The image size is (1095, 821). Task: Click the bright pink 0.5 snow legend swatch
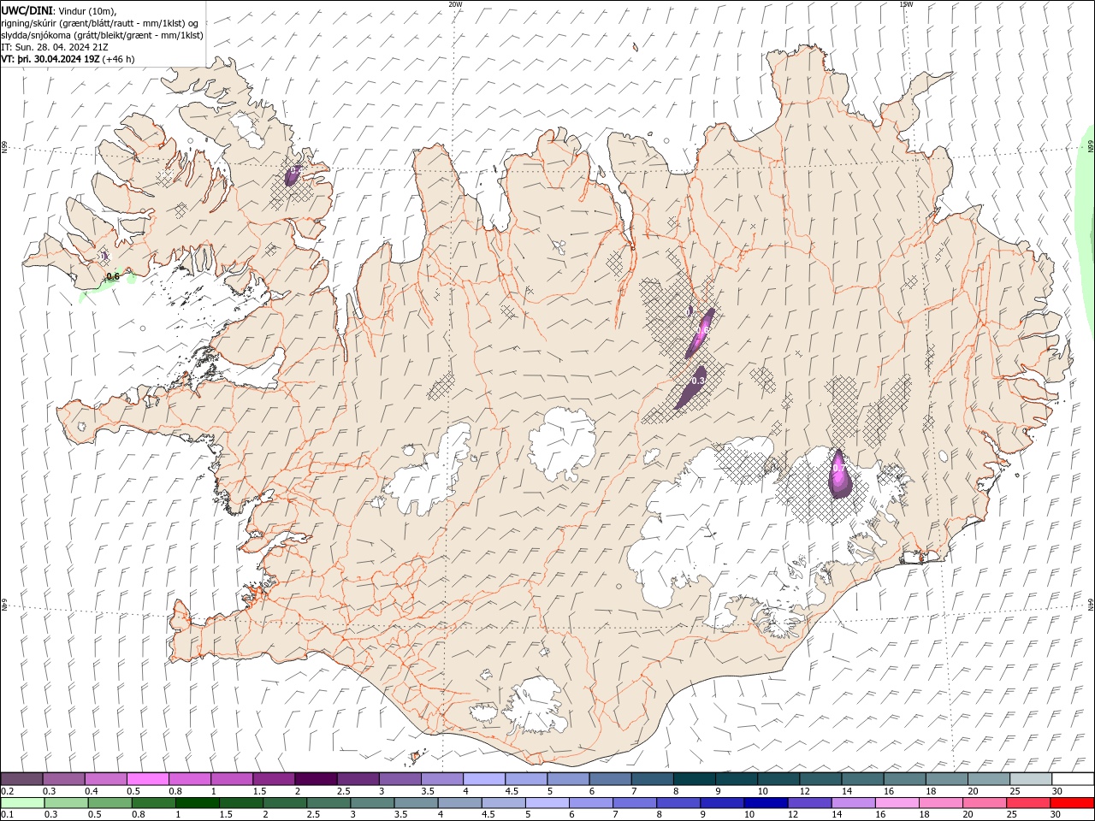click(147, 778)
